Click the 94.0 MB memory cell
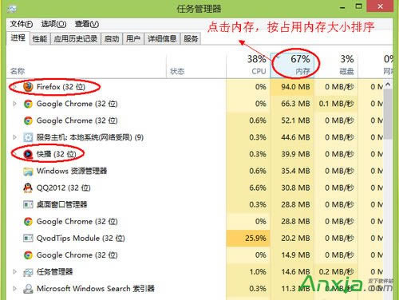Screen dimensions: 399x300 pos(292,87)
